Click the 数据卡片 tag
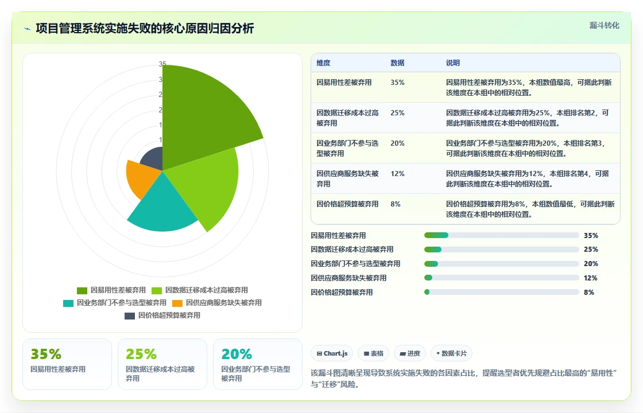The height and width of the screenshot is (413, 643). click(x=451, y=353)
